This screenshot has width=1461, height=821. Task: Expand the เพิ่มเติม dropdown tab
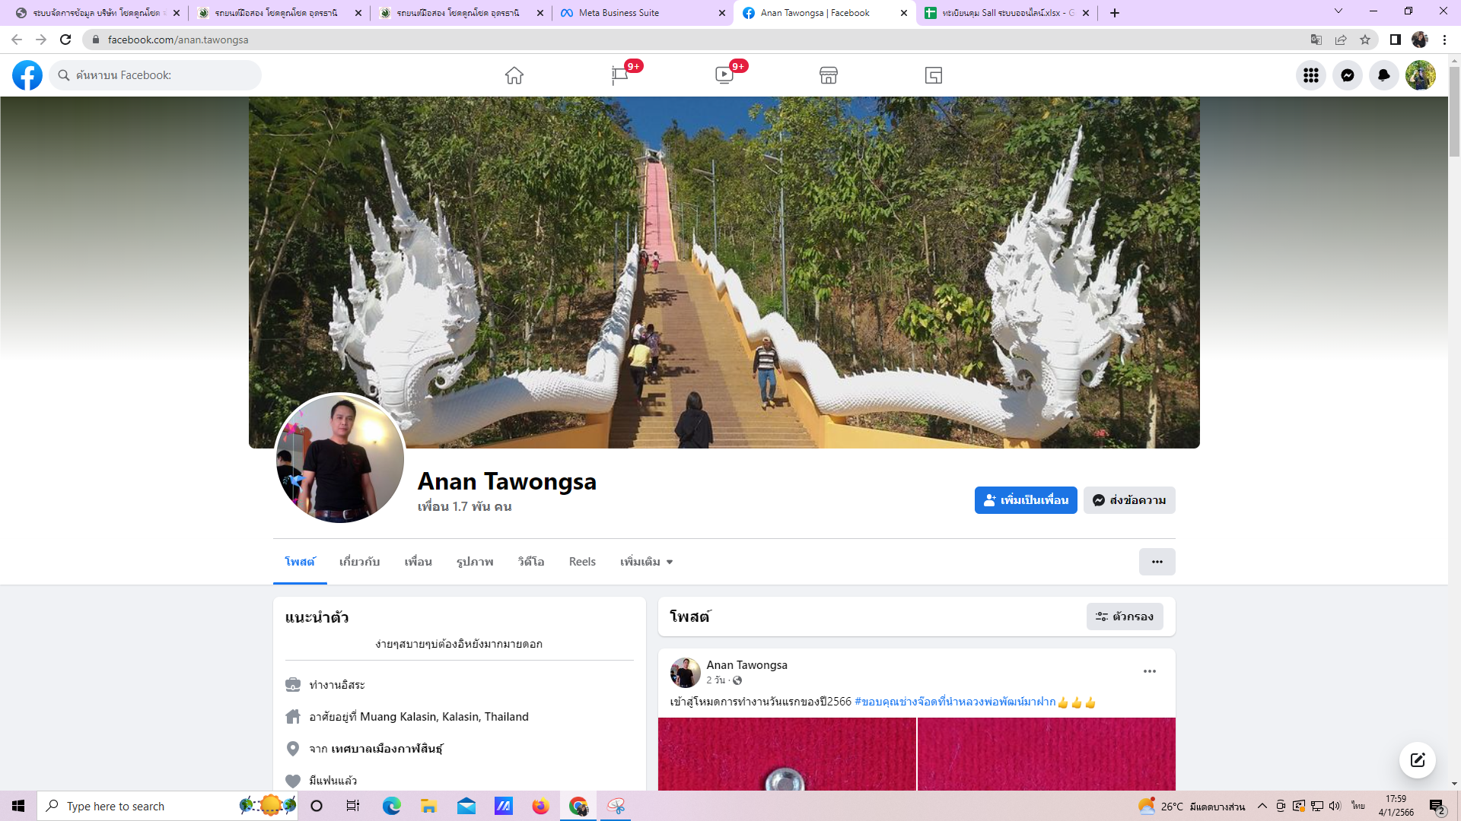(x=646, y=562)
